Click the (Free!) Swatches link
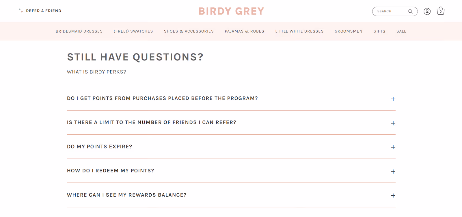Screen dimensions: 462x217 pyautogui.click(x=133, y=31)
